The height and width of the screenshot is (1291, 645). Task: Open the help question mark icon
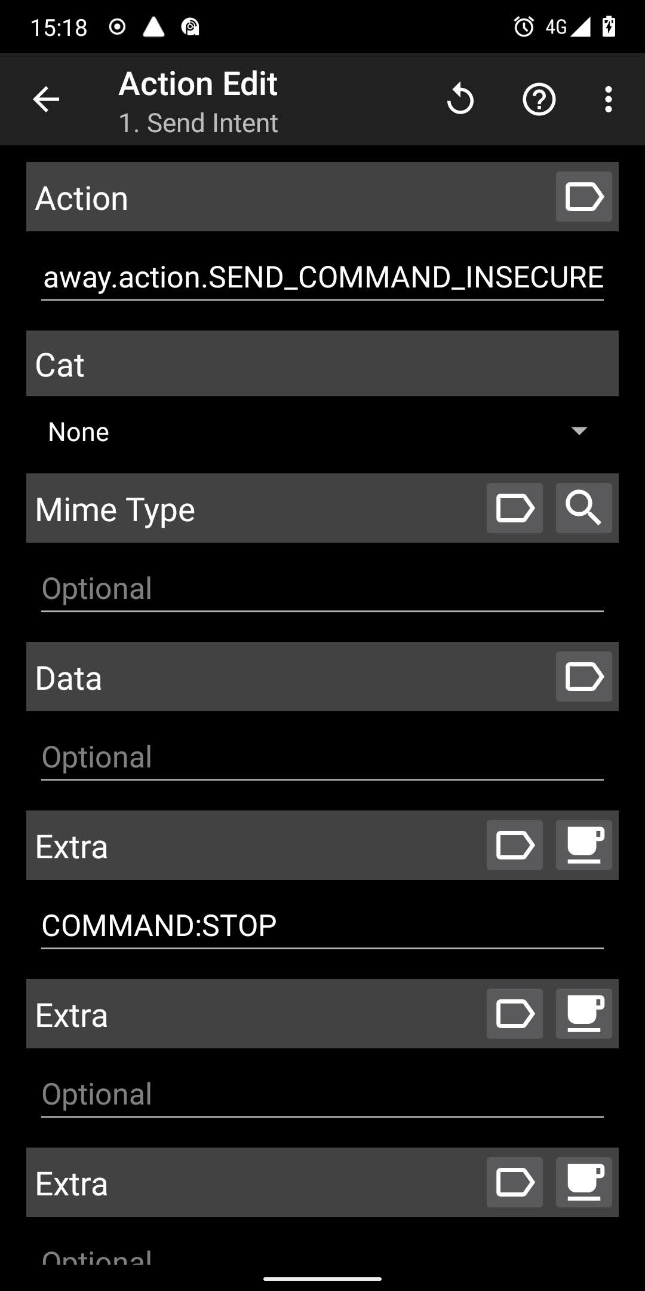tap(539, 99)
